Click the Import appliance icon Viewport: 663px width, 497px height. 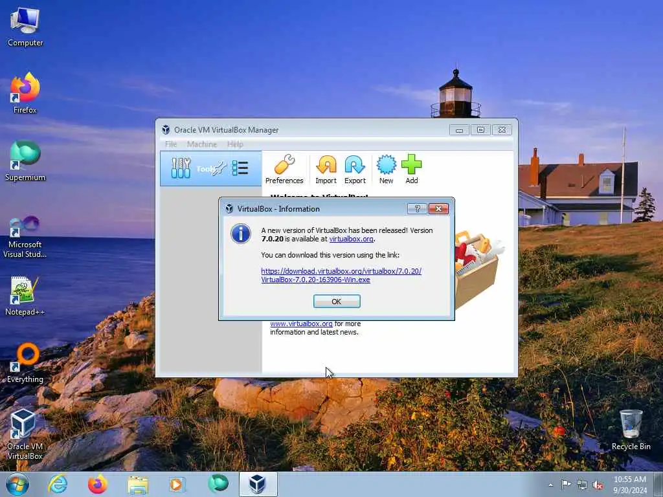326,169
